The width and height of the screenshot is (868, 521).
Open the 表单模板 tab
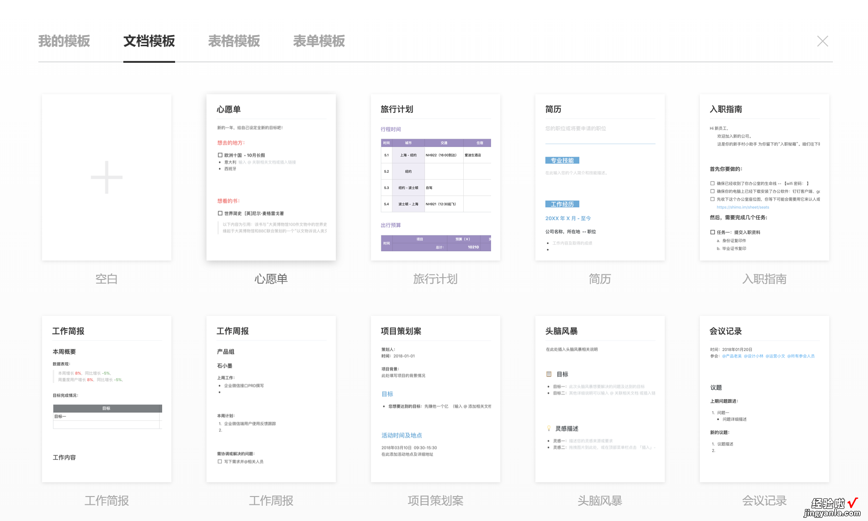[319, 41]
